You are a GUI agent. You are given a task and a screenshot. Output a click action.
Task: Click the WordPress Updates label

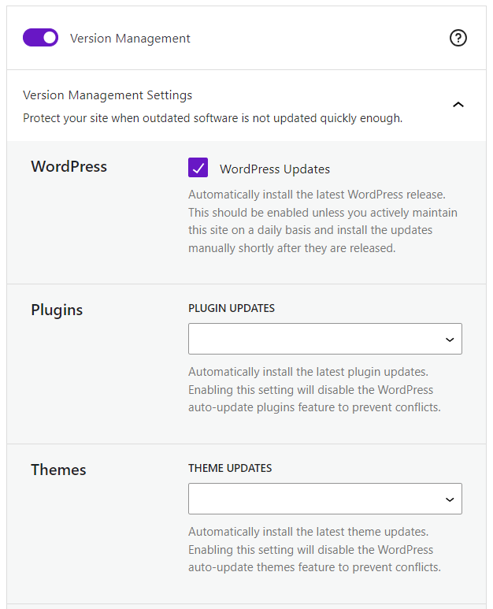[x=275, y=169]
